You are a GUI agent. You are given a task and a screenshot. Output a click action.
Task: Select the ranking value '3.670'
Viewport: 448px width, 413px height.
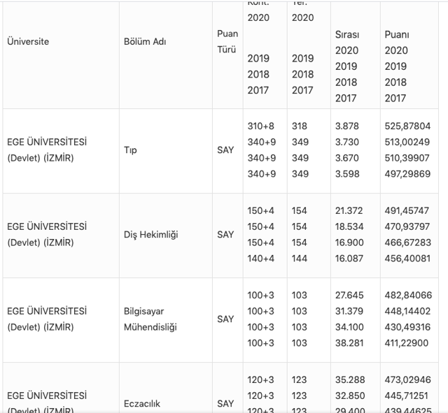[x=347, y=158]
